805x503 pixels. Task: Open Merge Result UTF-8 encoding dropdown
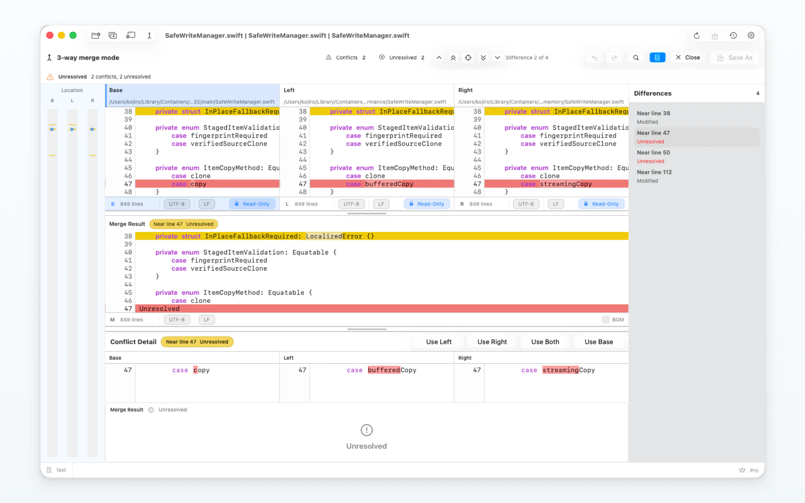[177, 320]
